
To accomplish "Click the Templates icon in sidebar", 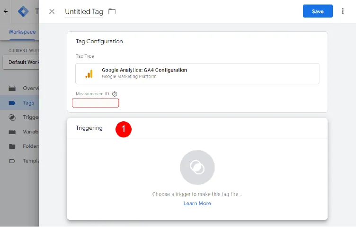I will 12,161.
